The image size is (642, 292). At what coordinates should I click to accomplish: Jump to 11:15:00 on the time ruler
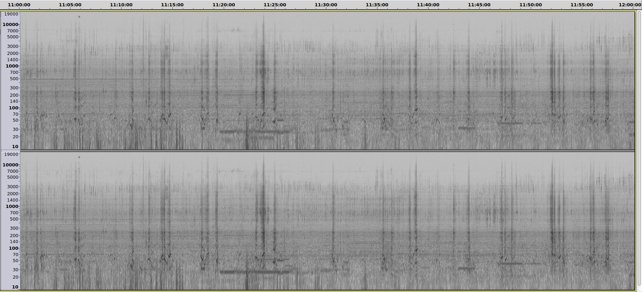pyautogui.click(x=172, y=5)
